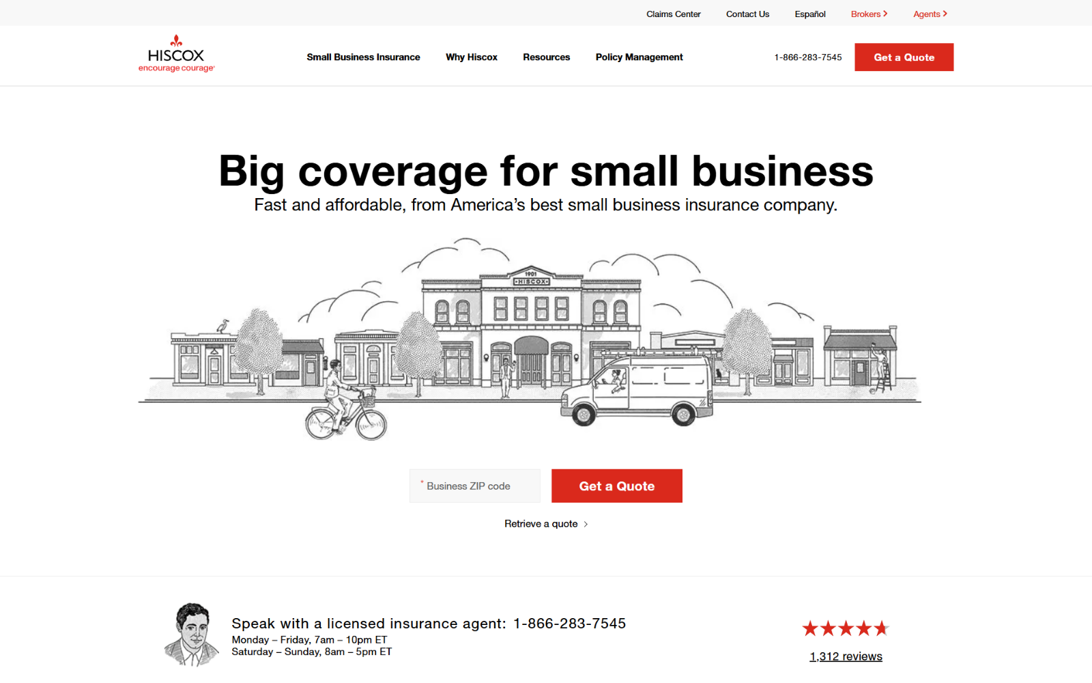This screenshot has width=1092, height=683.
Task: Click the Retrieve a quote link
Action: pos(546,524)
